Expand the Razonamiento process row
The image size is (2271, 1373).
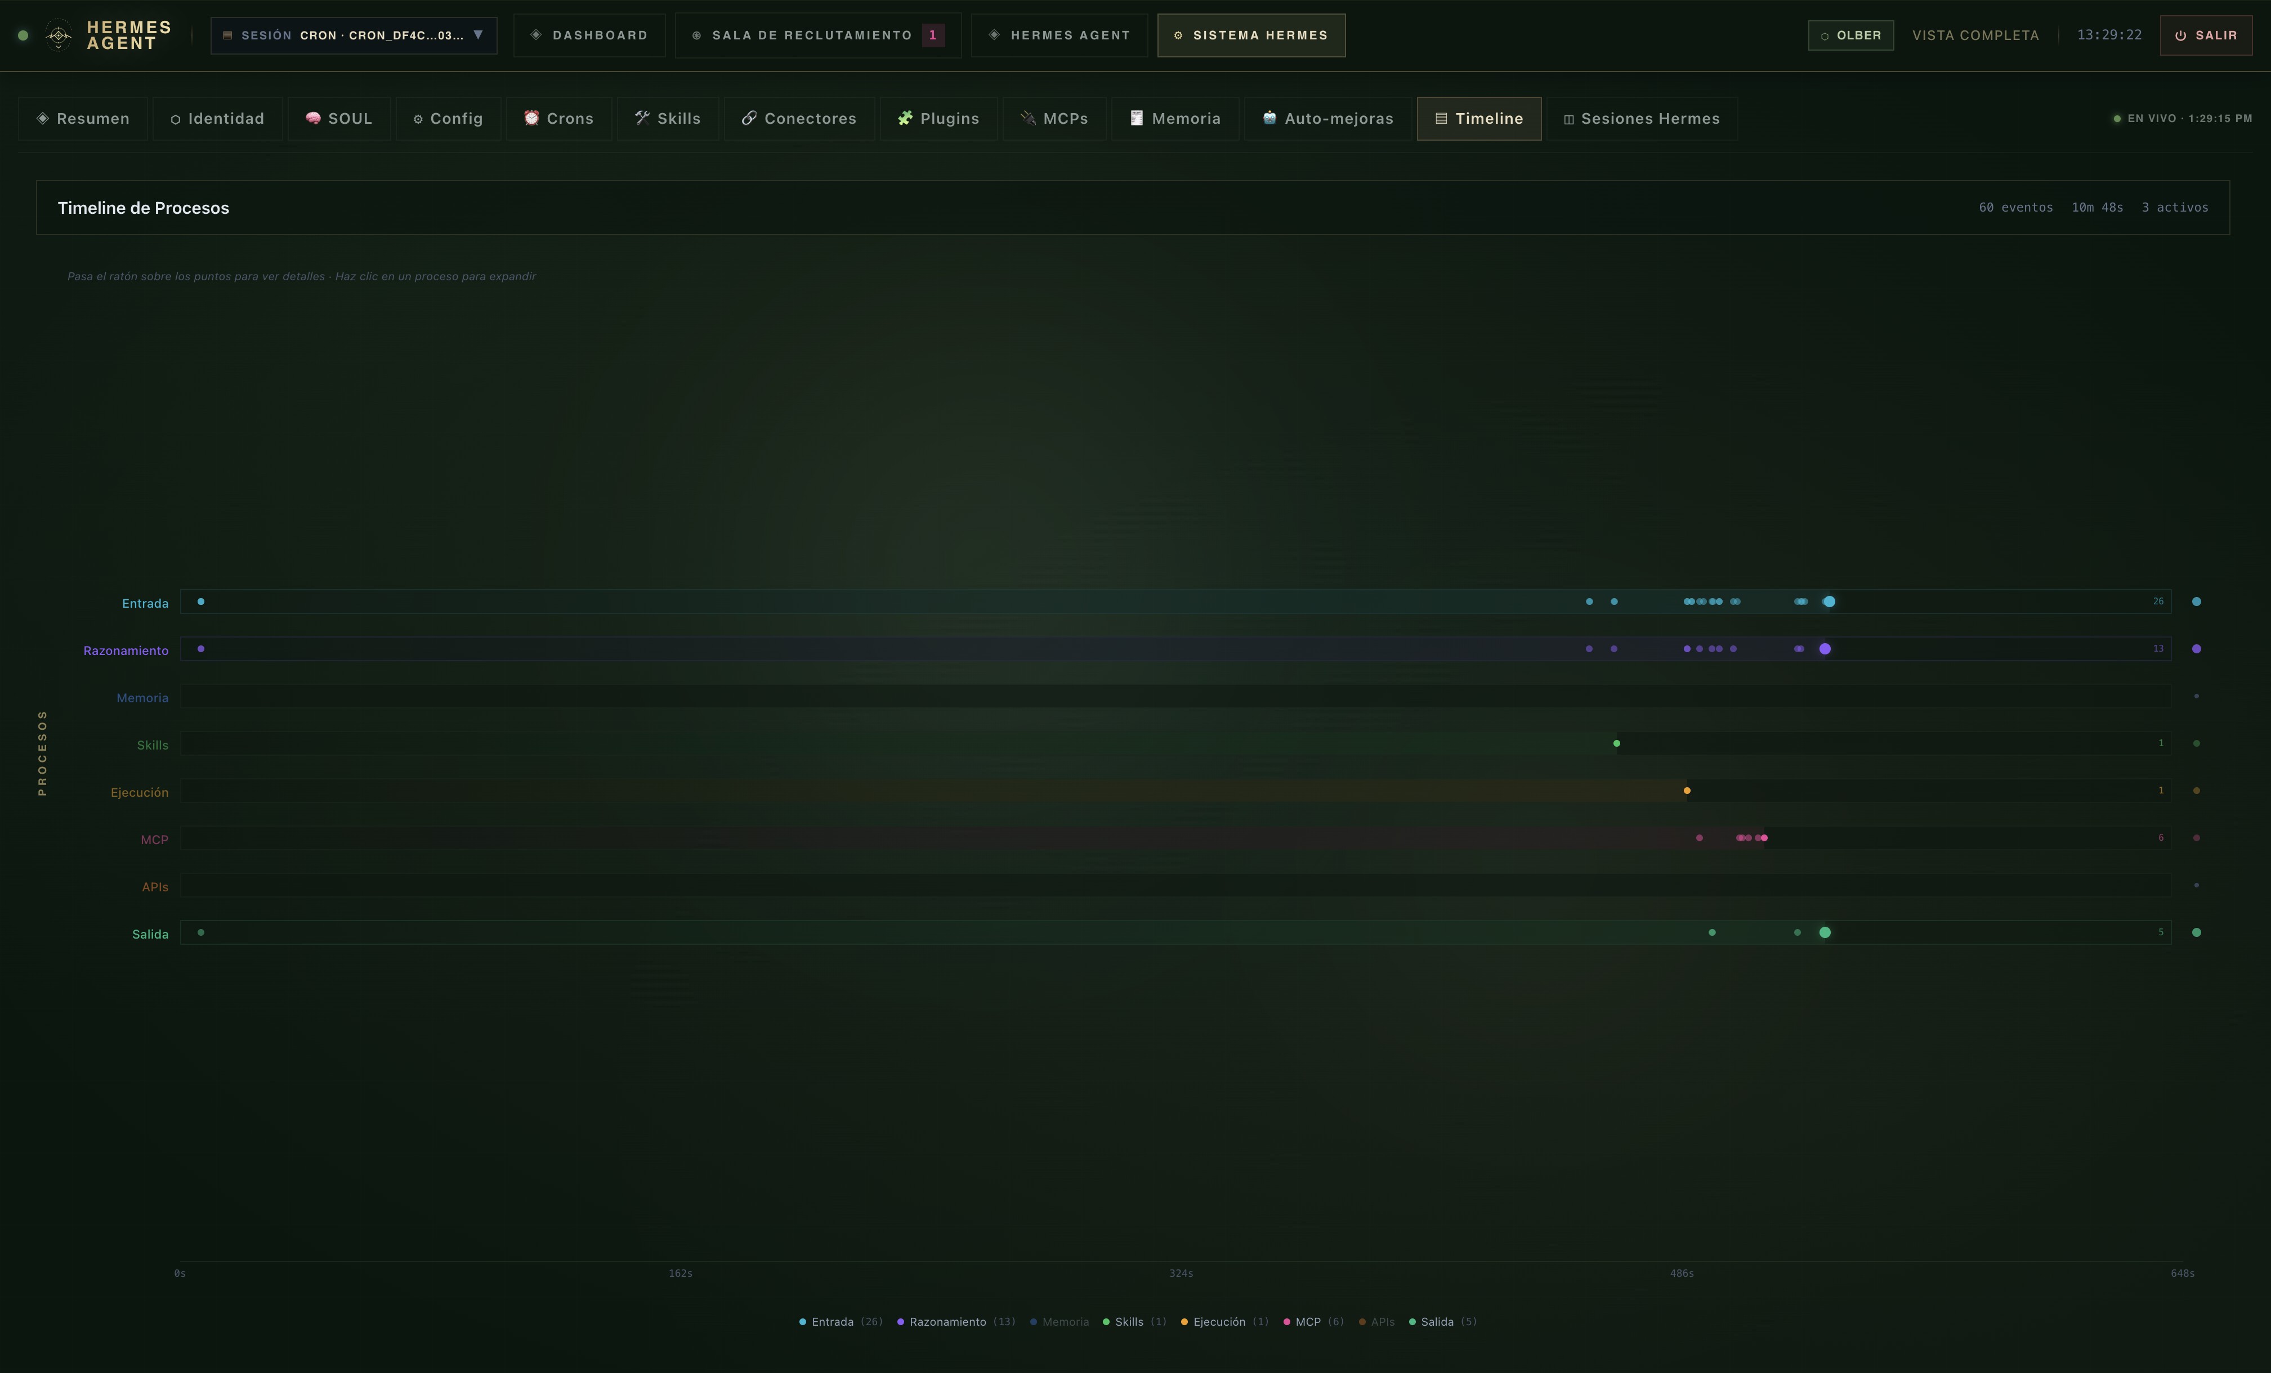[1175, 649]
